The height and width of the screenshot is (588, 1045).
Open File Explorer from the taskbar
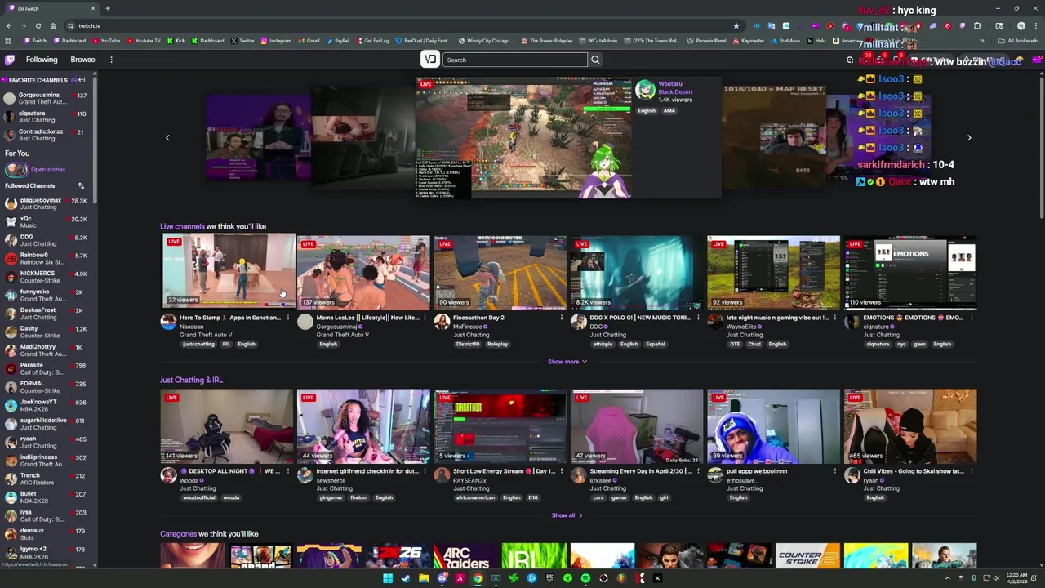tap(424, 578)
